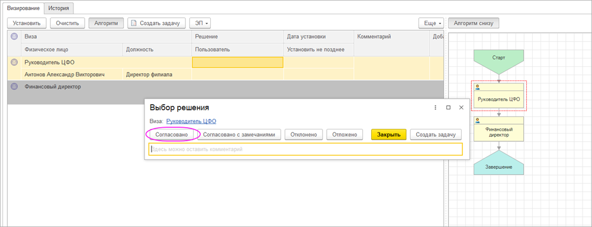Switch to the История tab
This screenshot has width=592, height=227.
(x=59, y=8)
